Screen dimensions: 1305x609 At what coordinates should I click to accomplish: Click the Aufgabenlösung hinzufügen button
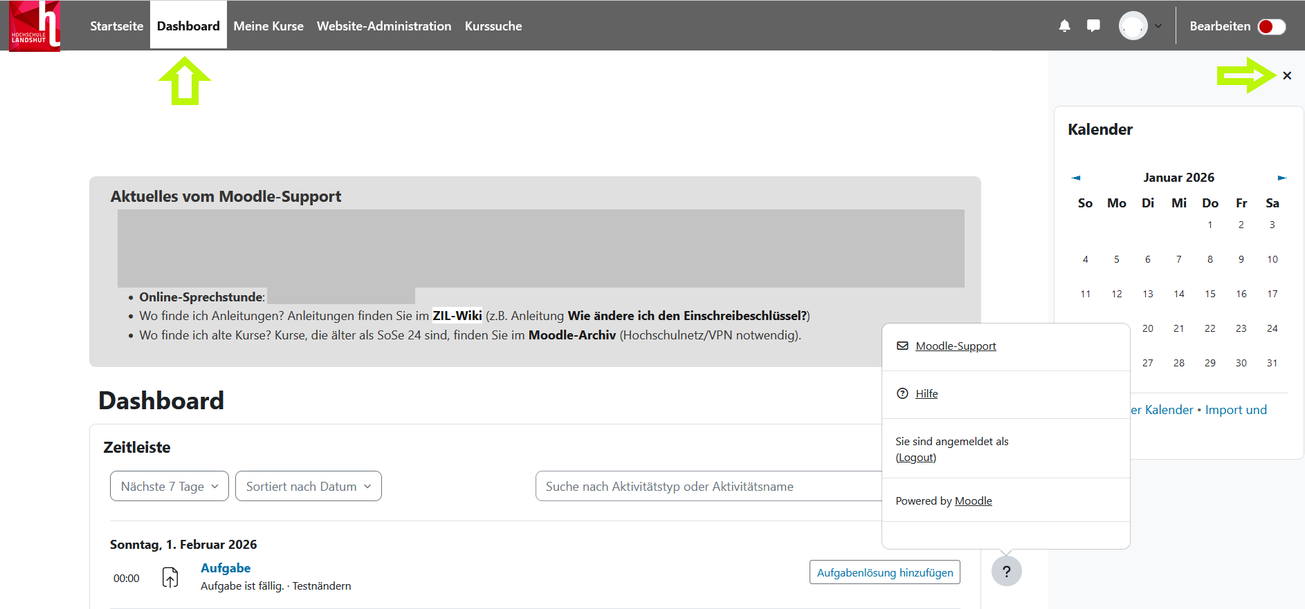point(884,572)
